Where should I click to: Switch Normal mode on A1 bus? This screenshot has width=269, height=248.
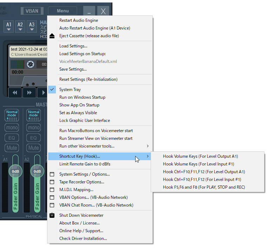(12, 115)
